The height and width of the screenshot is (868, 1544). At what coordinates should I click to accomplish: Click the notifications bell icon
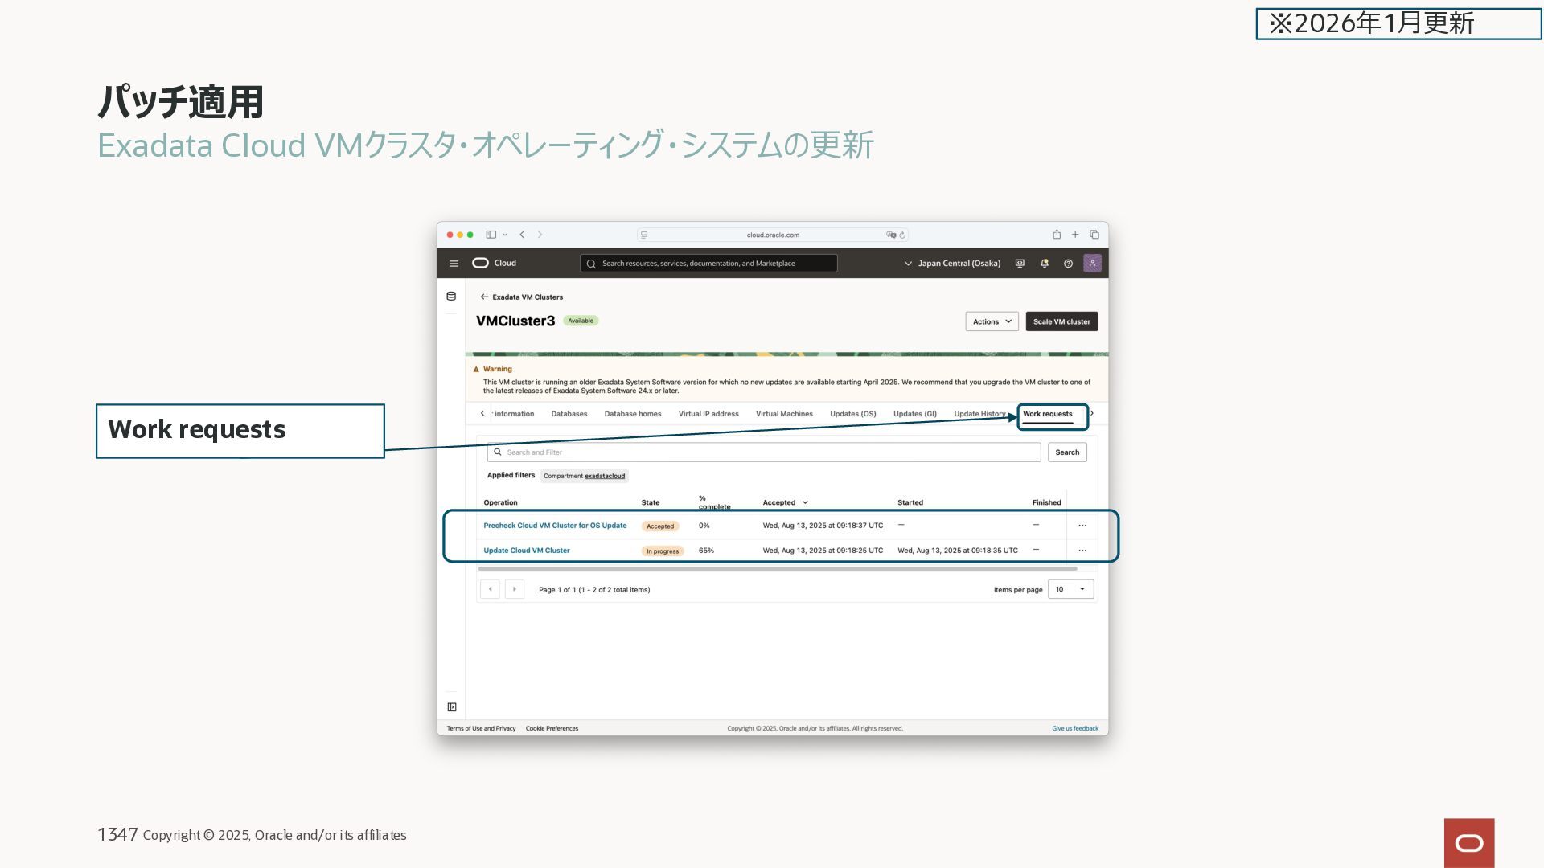click(x=1044, y=264)
